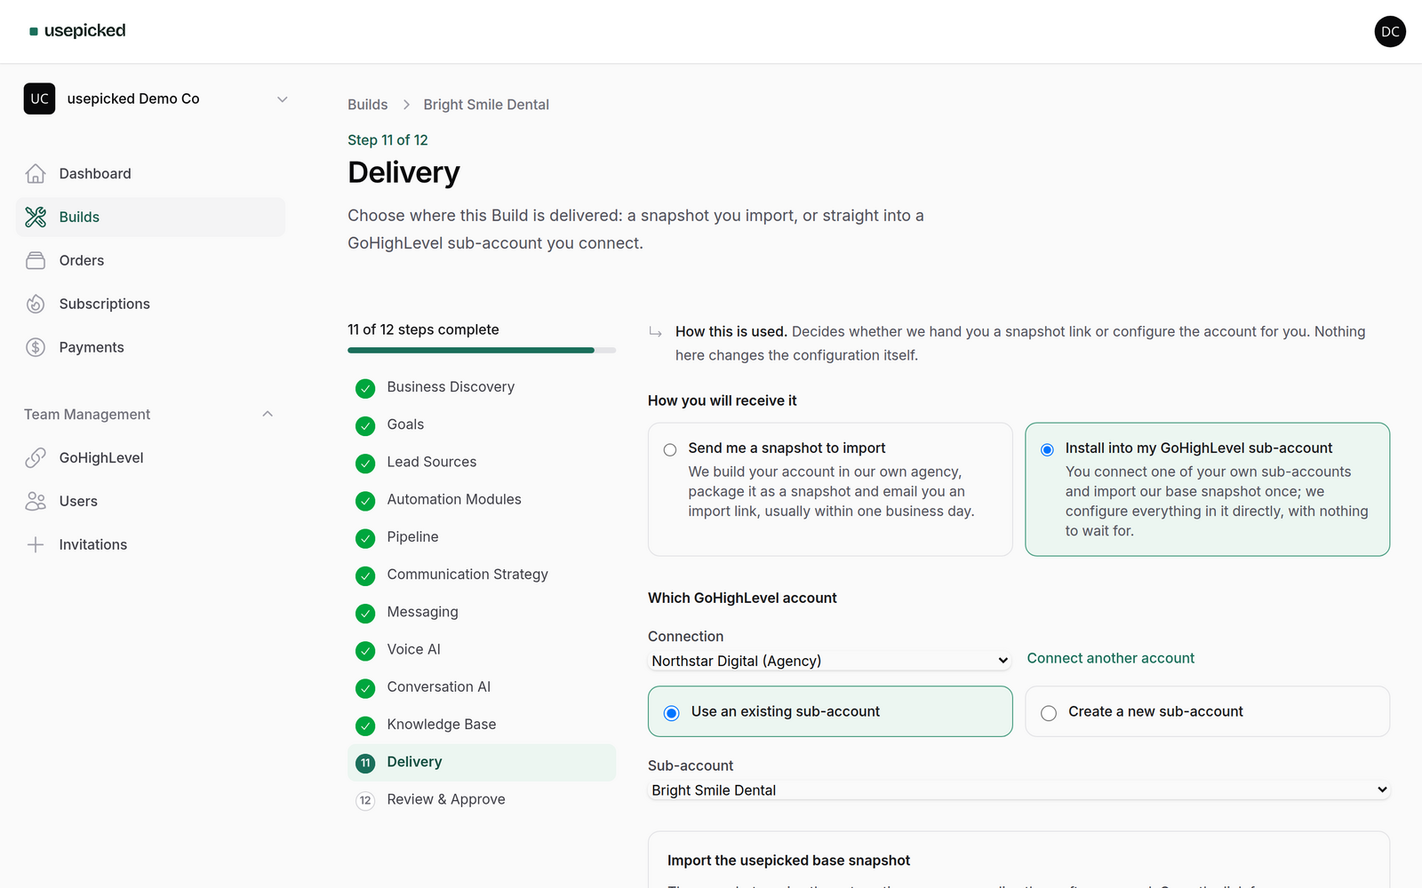Click the Import the usepicked base snapshot heading
The height and width of the screenshot is (888, 1422).
pyautogui.click(x=788, y=860)
